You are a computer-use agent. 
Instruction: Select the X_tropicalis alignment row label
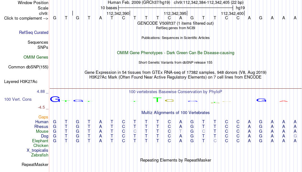tap(38, 150)
